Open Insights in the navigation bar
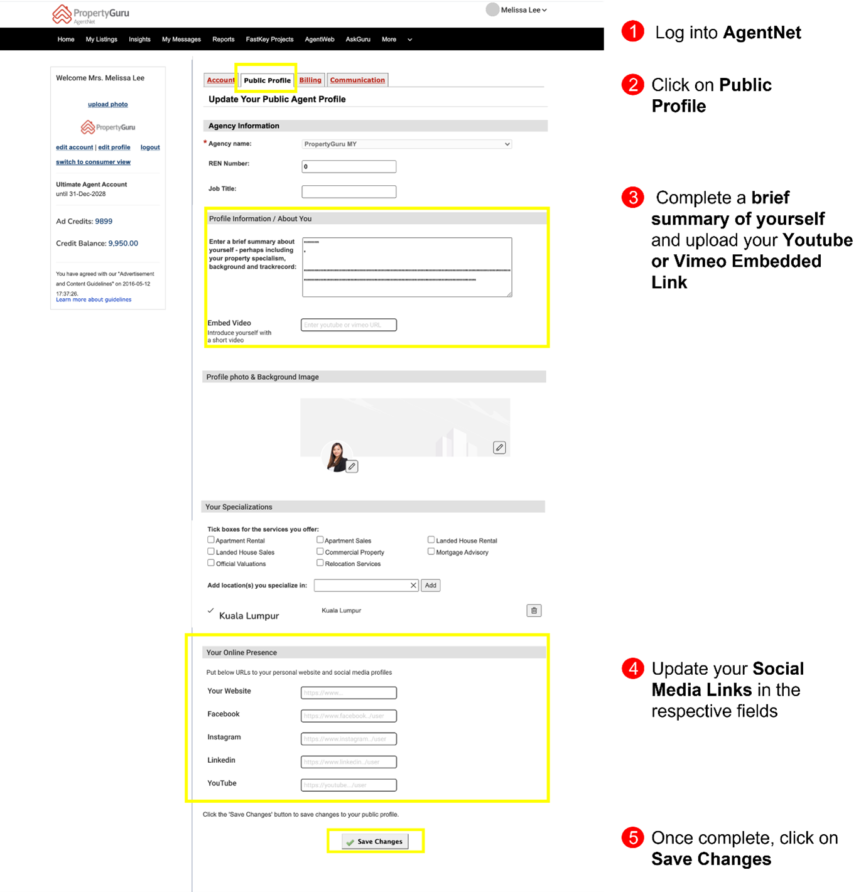 point(139,40)
